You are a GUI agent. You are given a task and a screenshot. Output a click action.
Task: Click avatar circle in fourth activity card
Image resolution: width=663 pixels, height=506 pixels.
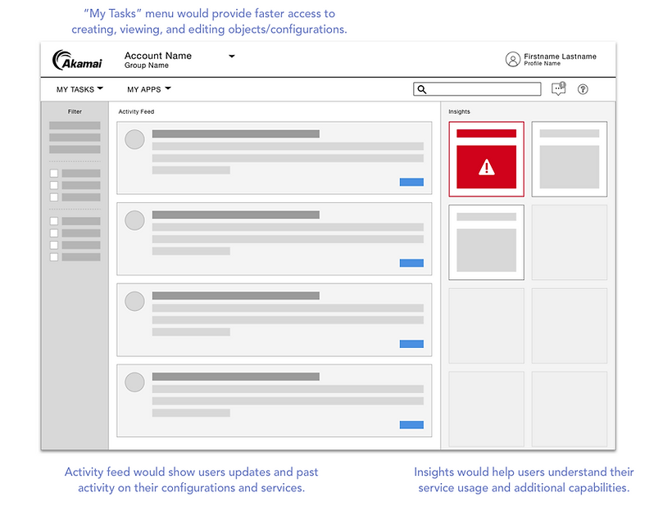(x=134, y=382)
